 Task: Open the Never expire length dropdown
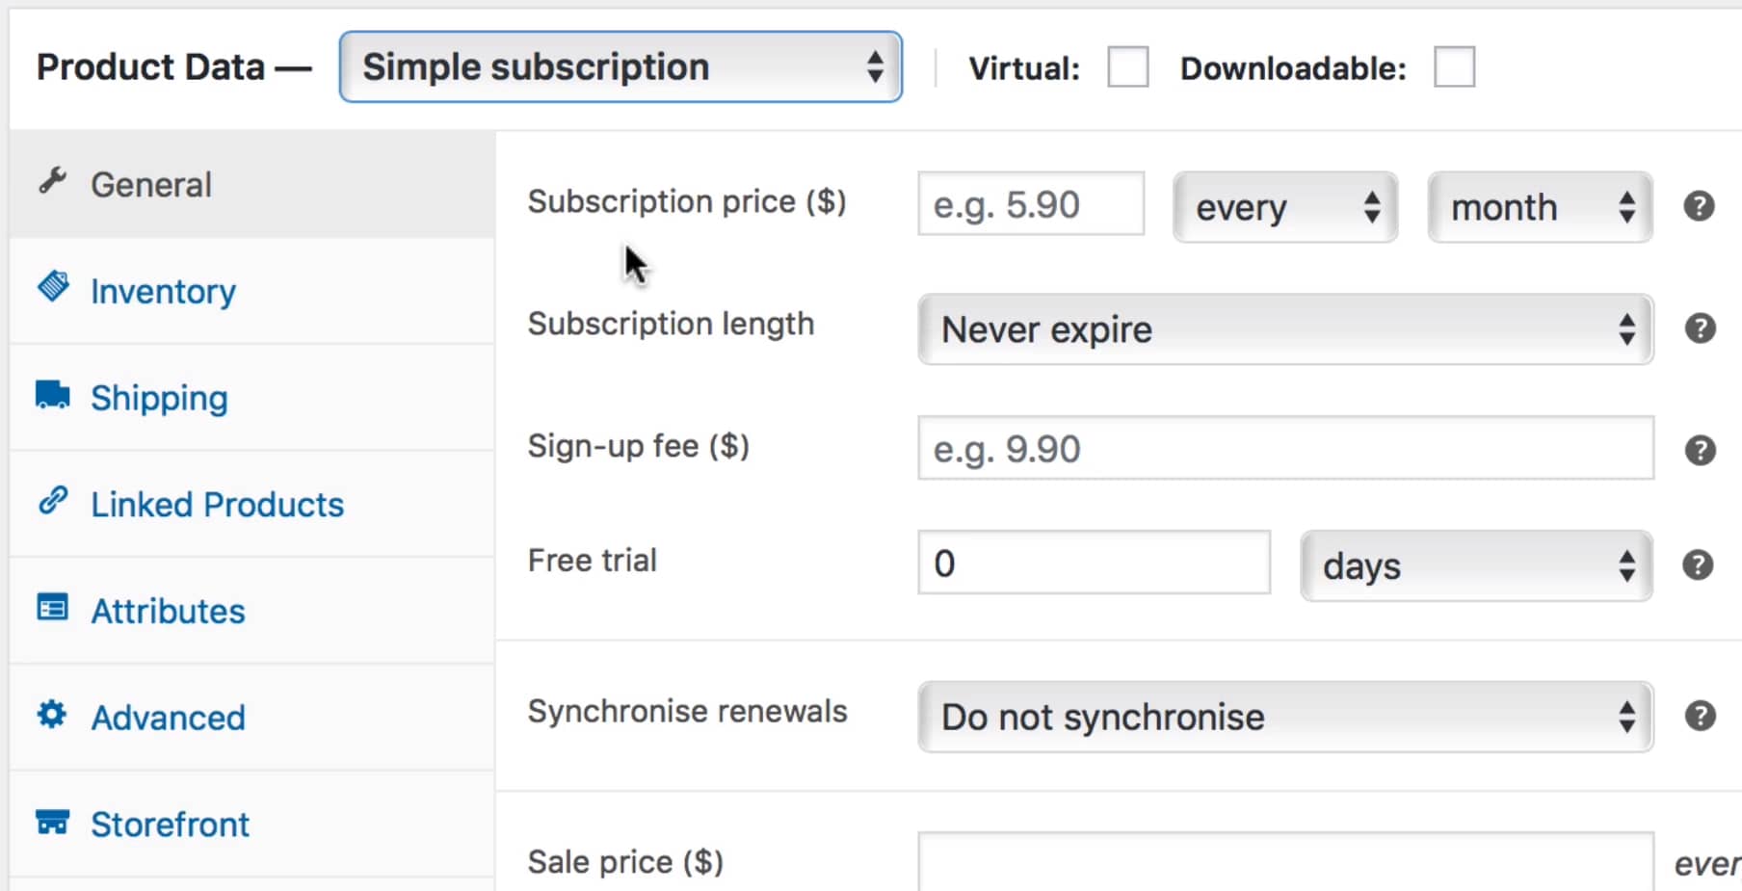(1285, 329)
